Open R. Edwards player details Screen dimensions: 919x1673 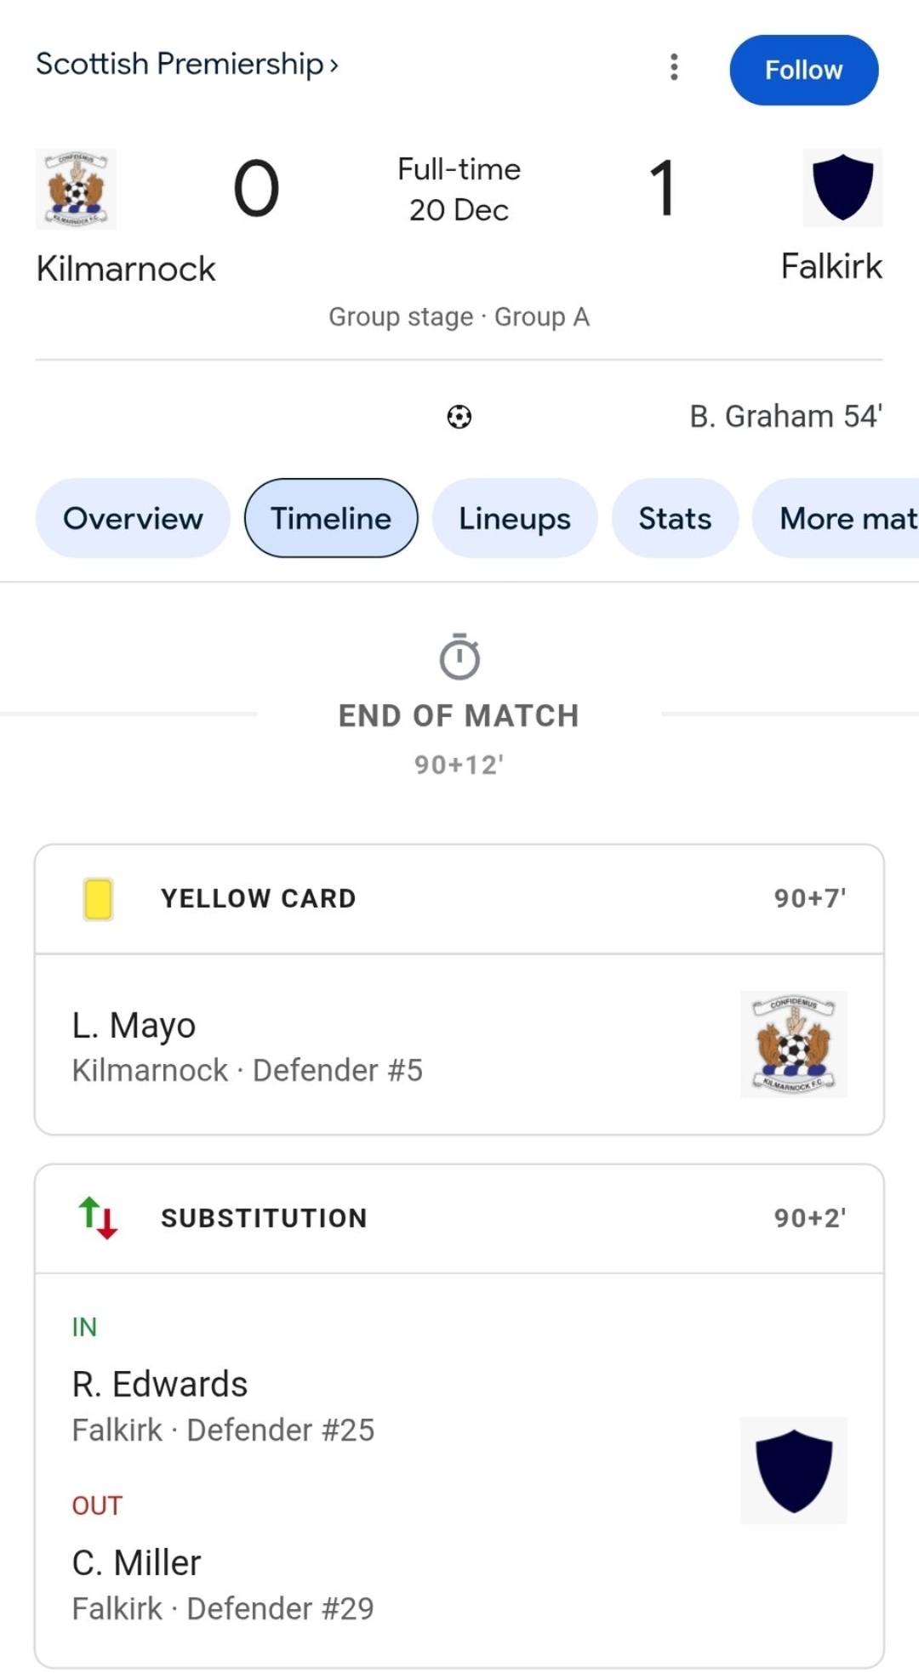coord(160,1385)
